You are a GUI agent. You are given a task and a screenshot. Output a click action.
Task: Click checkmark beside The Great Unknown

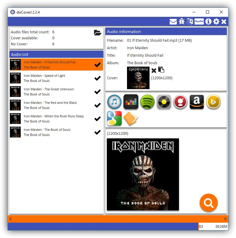(x=98, y=92)
